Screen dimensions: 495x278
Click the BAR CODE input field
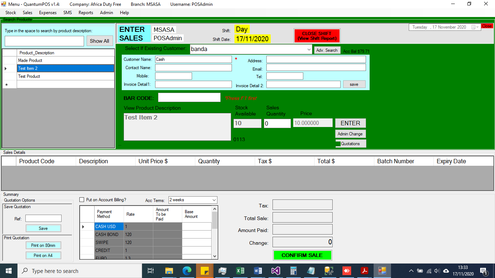click(x=189, y=97)
